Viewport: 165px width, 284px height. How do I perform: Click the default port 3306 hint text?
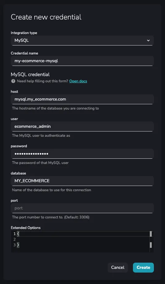(51, 217)
